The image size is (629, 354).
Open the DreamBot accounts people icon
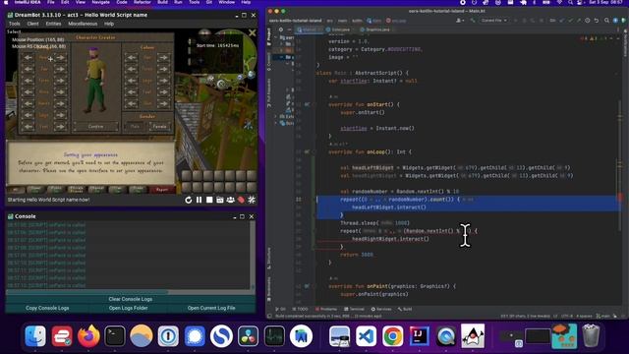tap(230, 200)
